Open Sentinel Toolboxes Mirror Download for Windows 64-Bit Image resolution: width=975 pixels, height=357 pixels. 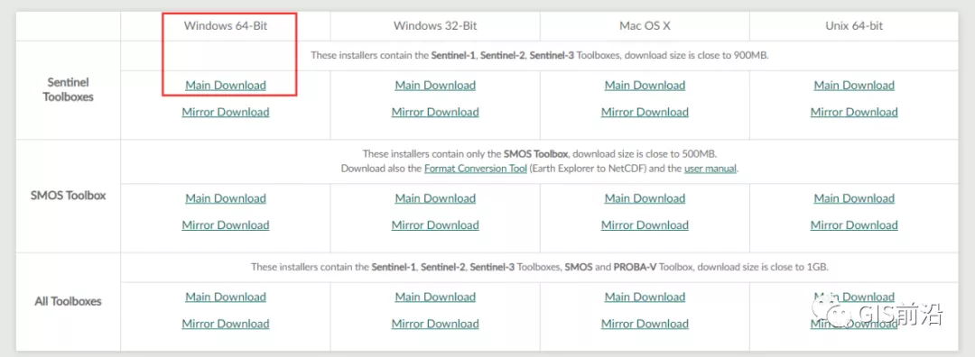[x=226, y=113]
